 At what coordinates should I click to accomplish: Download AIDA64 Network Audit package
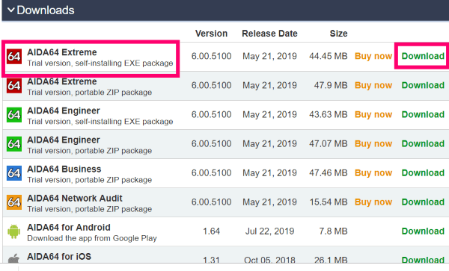click(x=423, y=202)
